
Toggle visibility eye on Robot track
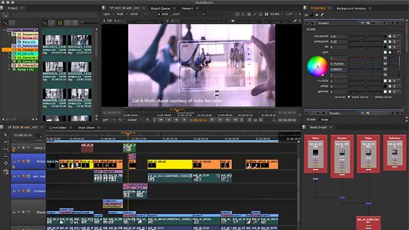19,162
